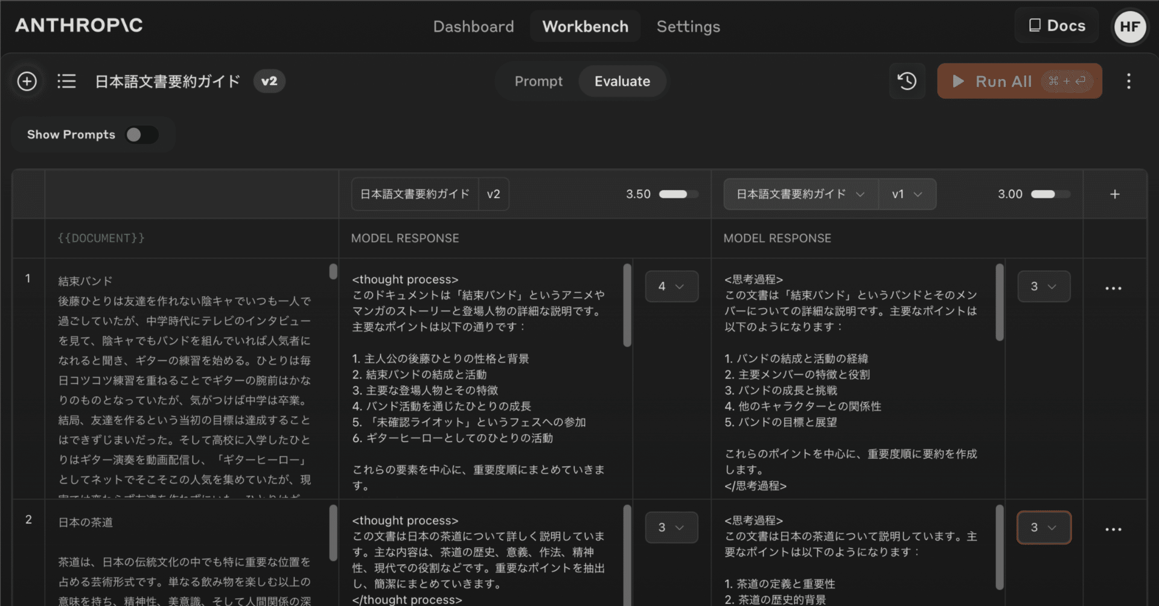Viewport: 1159px width, 606px height.
Task: Open the prompt list icon
Action: pos(66,81)
